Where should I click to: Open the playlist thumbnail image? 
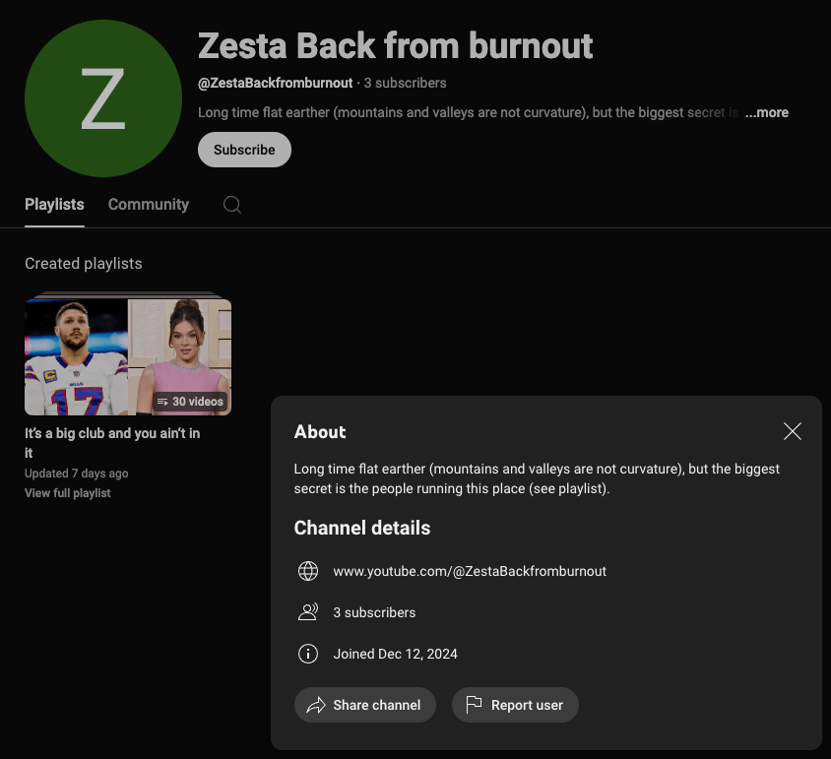(128, 357)
